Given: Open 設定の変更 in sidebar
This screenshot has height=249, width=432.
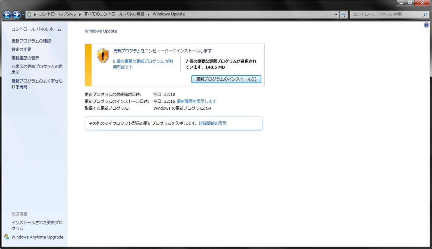Looking at the screenshot, I should coord(21,49).
